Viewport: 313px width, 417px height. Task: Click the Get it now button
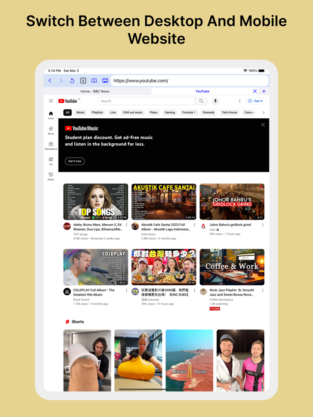pos(75,161)
